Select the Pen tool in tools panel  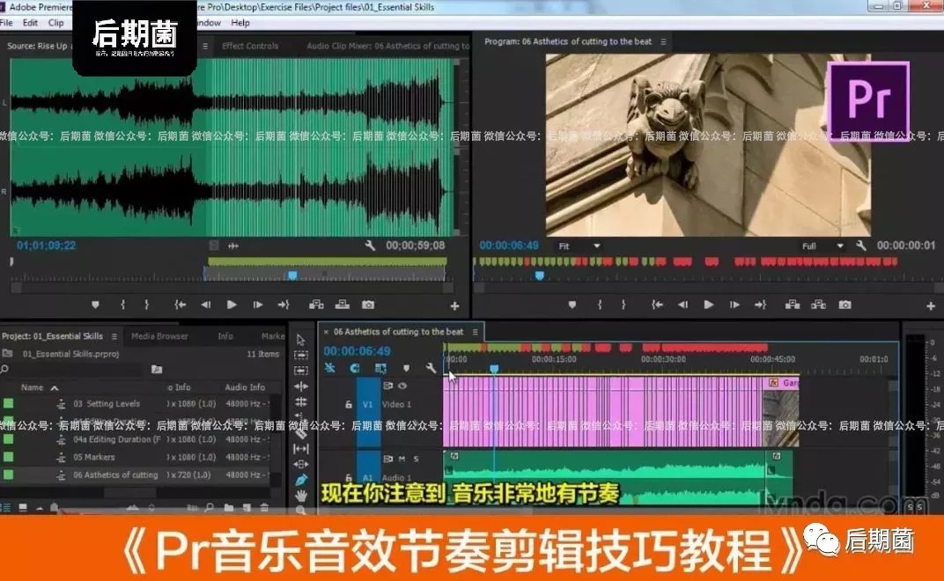pyautogui.click(x=301, y=480)
